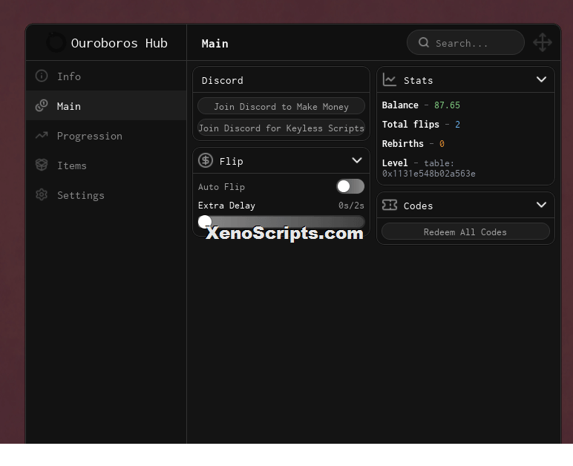This screenshot has width=573, height=466.
Task: Collapse the Stats section chevron
Action: click(x=541, y=79)
